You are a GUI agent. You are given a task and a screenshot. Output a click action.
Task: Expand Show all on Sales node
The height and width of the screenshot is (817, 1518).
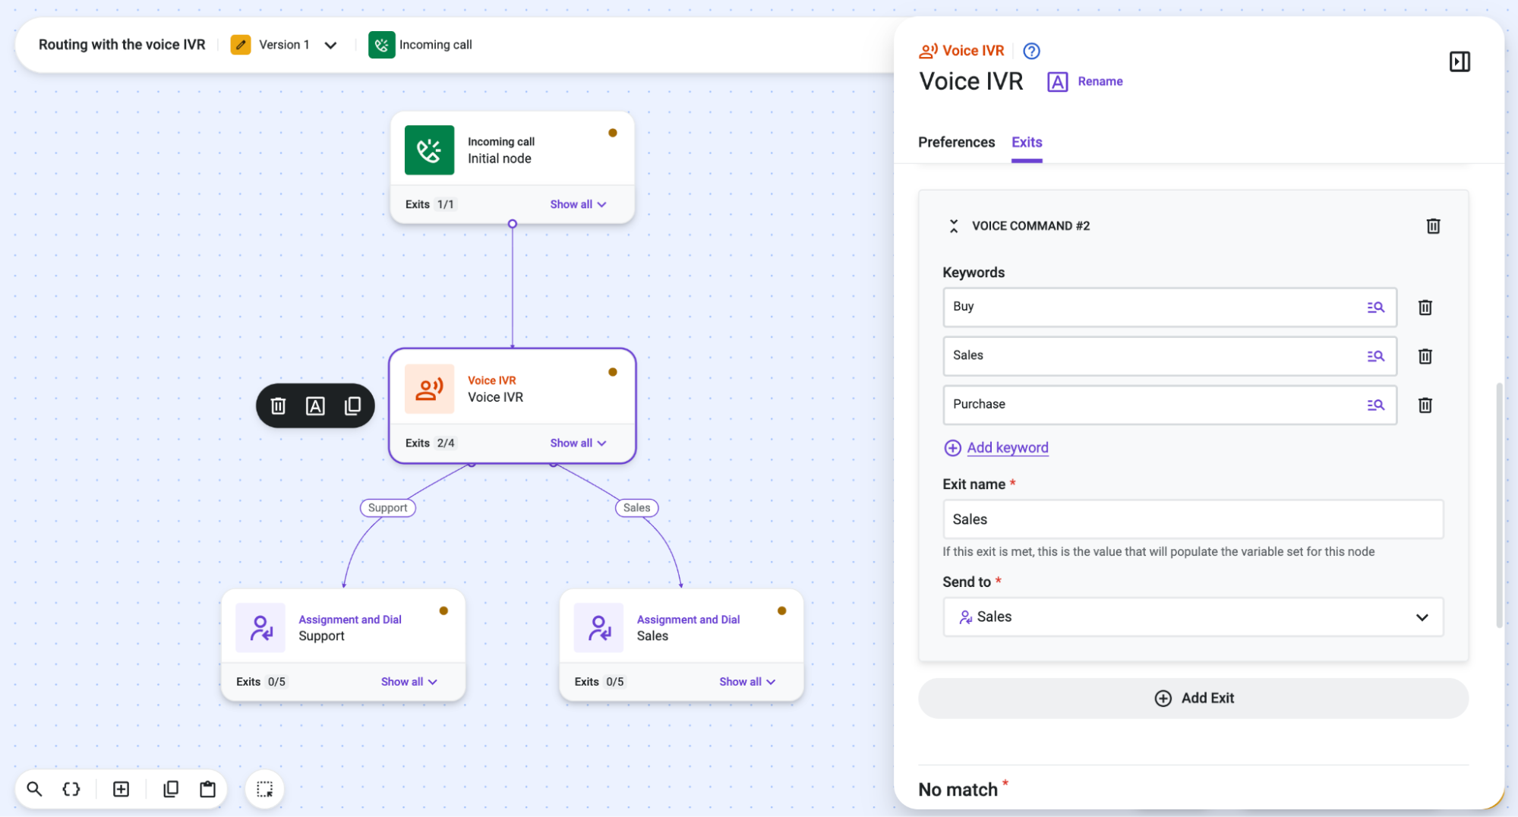click(x=747, y=682)
